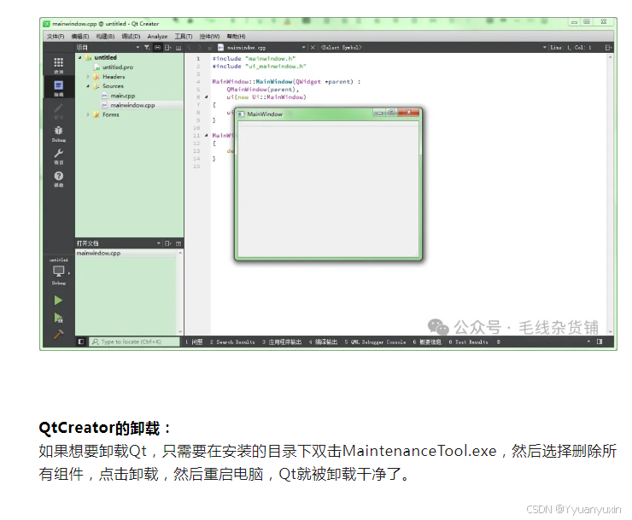This screenshot has width=632, height=520.
Task: Open the Projects mode wrench icon
Action: tap(58, 153)
